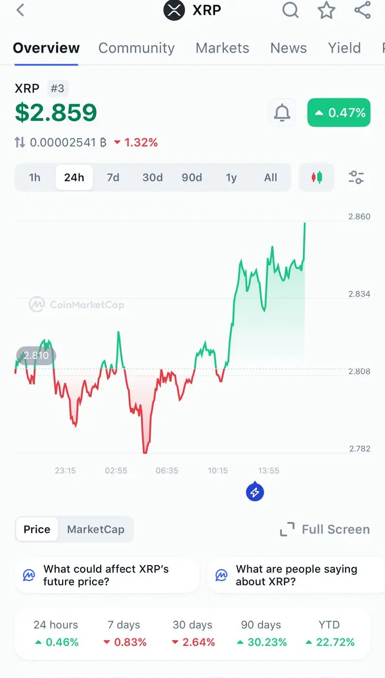
Task: Expand chart to Full Screen
Action: pos(325,529)
